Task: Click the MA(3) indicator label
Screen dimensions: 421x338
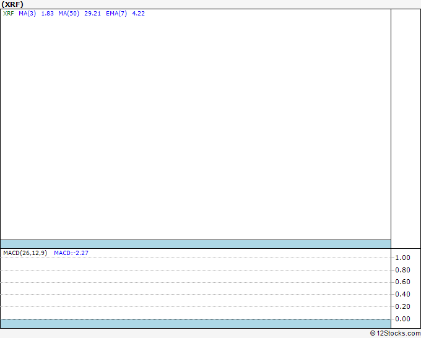Action: click(27, 14)
